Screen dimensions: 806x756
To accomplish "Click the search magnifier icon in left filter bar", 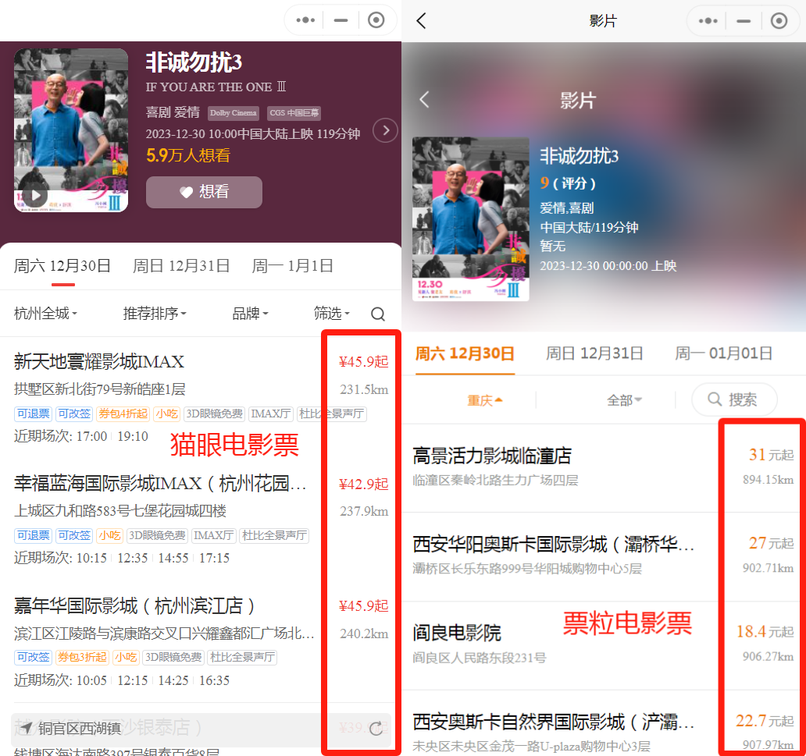I will click(x=378, y=314).
